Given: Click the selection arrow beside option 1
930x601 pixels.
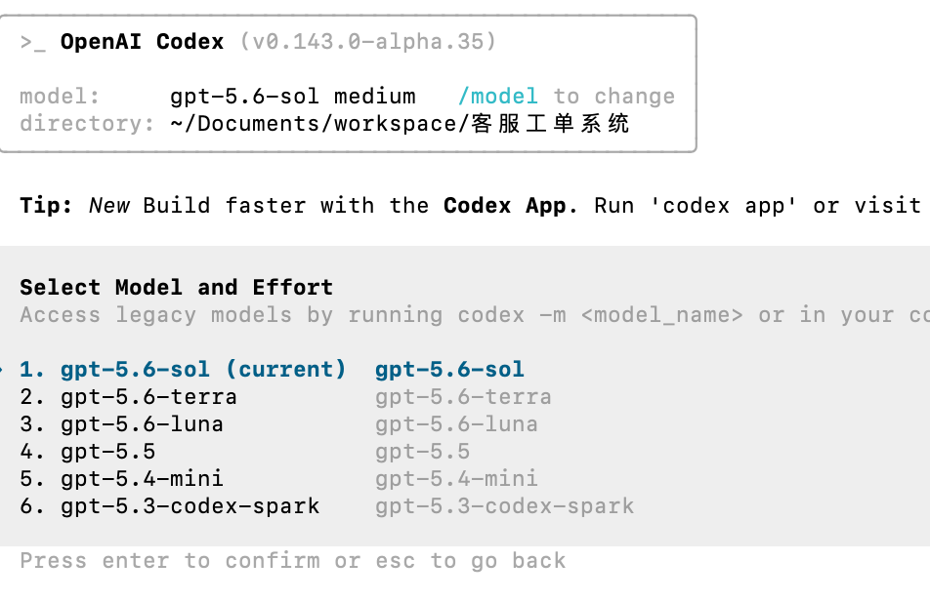Looking at the screenshot, I should coord(2,370).
